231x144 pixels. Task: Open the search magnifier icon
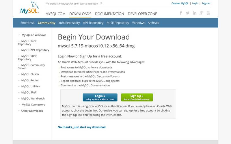[x=102, y=3]
